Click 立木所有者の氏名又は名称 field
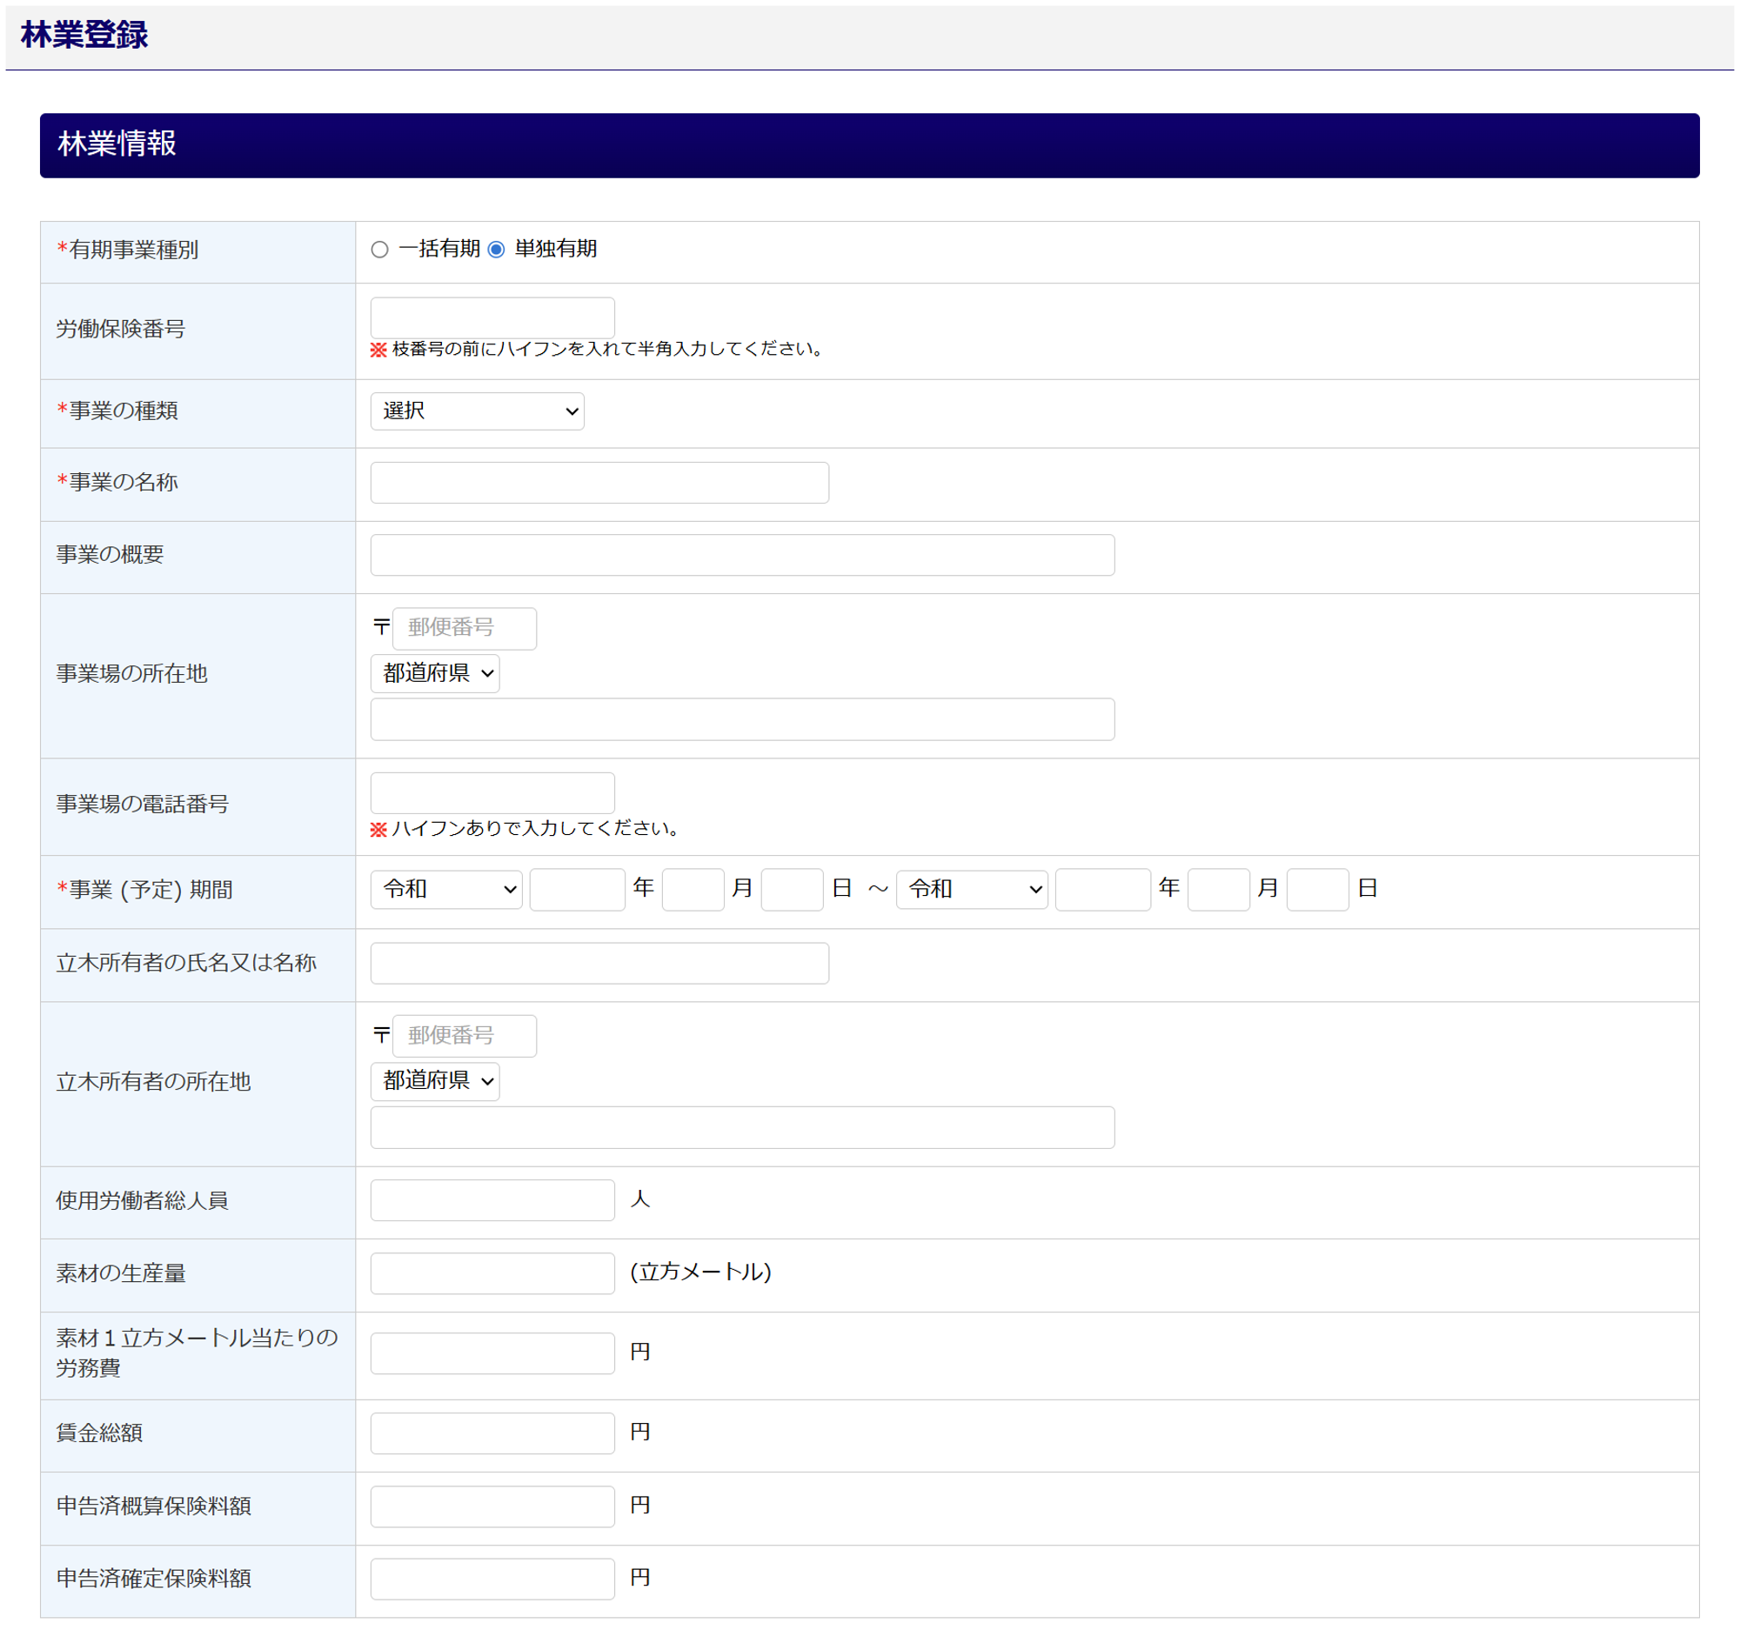 599,963
